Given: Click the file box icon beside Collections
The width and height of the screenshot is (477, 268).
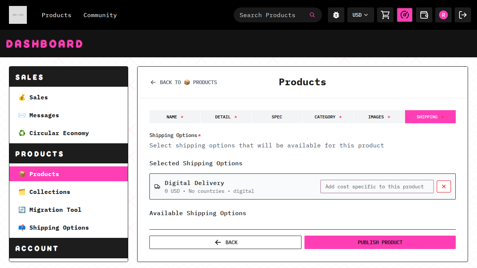Looking at the screenshot, I should tap(22, 192).
